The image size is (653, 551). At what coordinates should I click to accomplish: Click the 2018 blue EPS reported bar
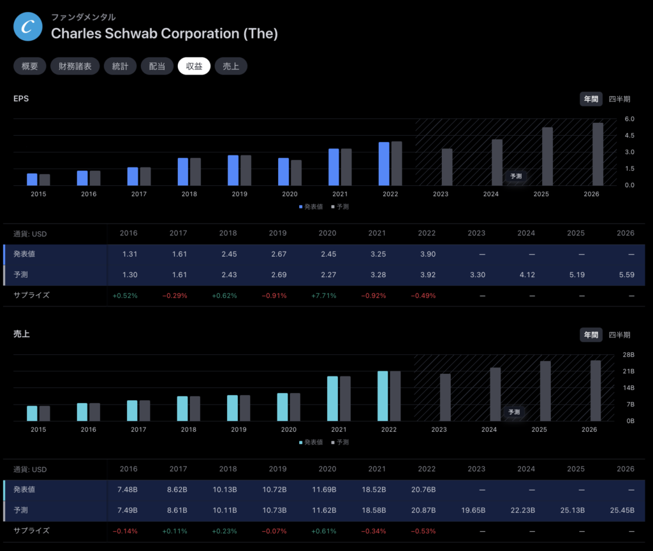(x=183, y=172)
